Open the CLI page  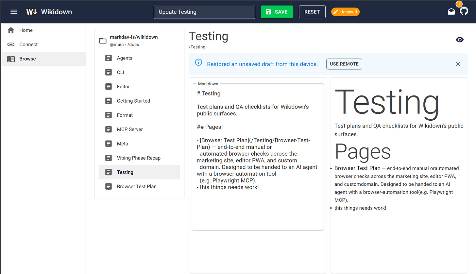[139, 72]
